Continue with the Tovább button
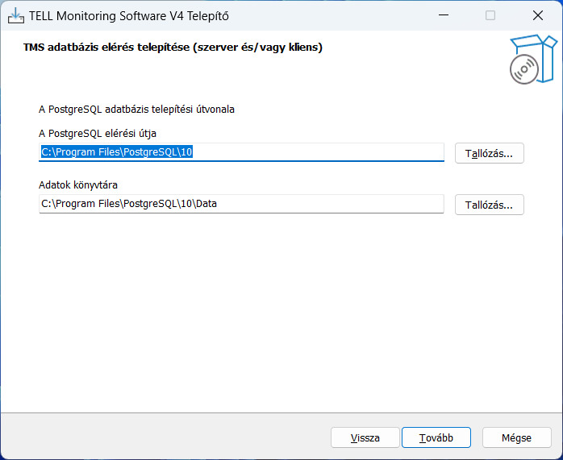Image resolution: width=563 pixels, height=460 pixels. click(x=436, y=437)
